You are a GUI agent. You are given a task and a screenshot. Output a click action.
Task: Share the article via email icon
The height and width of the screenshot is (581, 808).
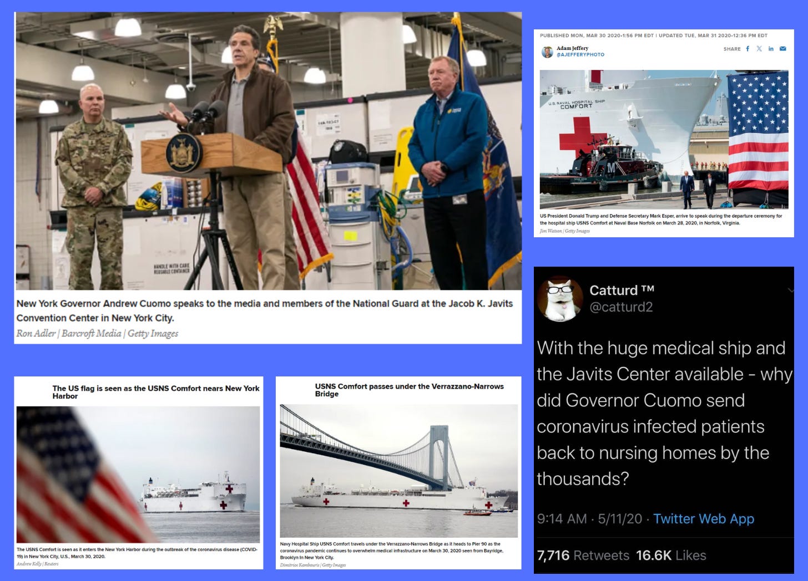tap(783, 49)
